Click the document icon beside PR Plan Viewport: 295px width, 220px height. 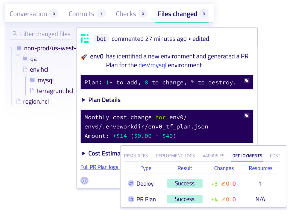(x=132, y=199)
